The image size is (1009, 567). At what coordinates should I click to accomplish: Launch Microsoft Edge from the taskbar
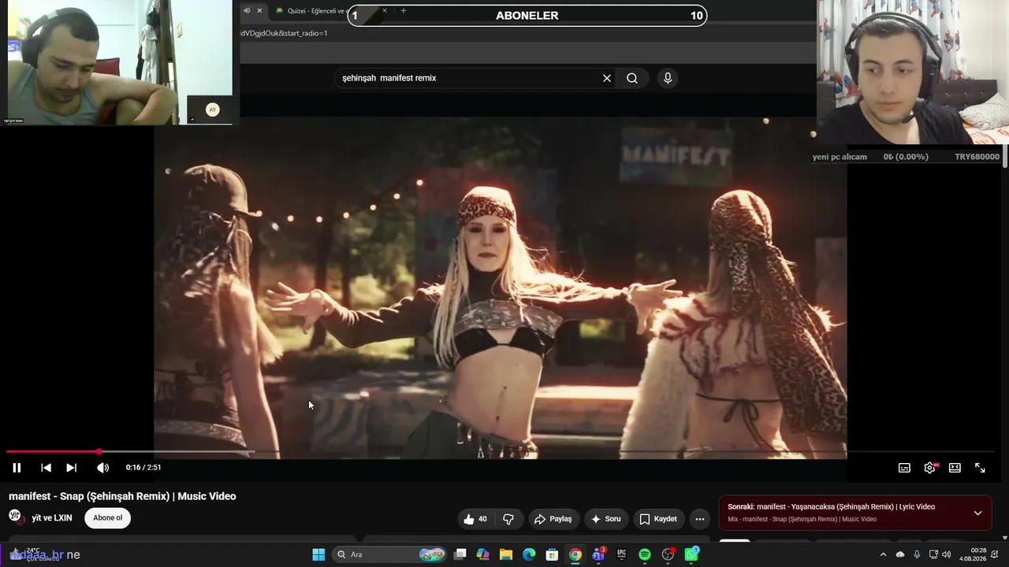tap(529, 554)
